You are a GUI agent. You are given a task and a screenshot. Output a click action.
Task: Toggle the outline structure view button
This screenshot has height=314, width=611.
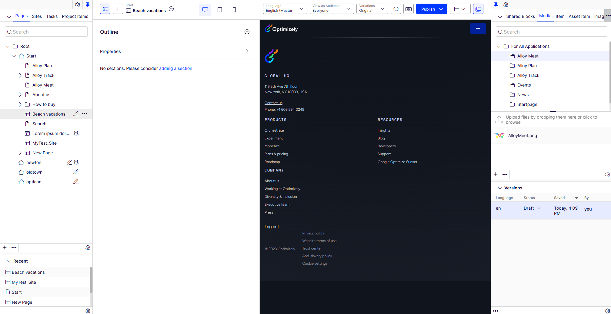click(105, 9)
